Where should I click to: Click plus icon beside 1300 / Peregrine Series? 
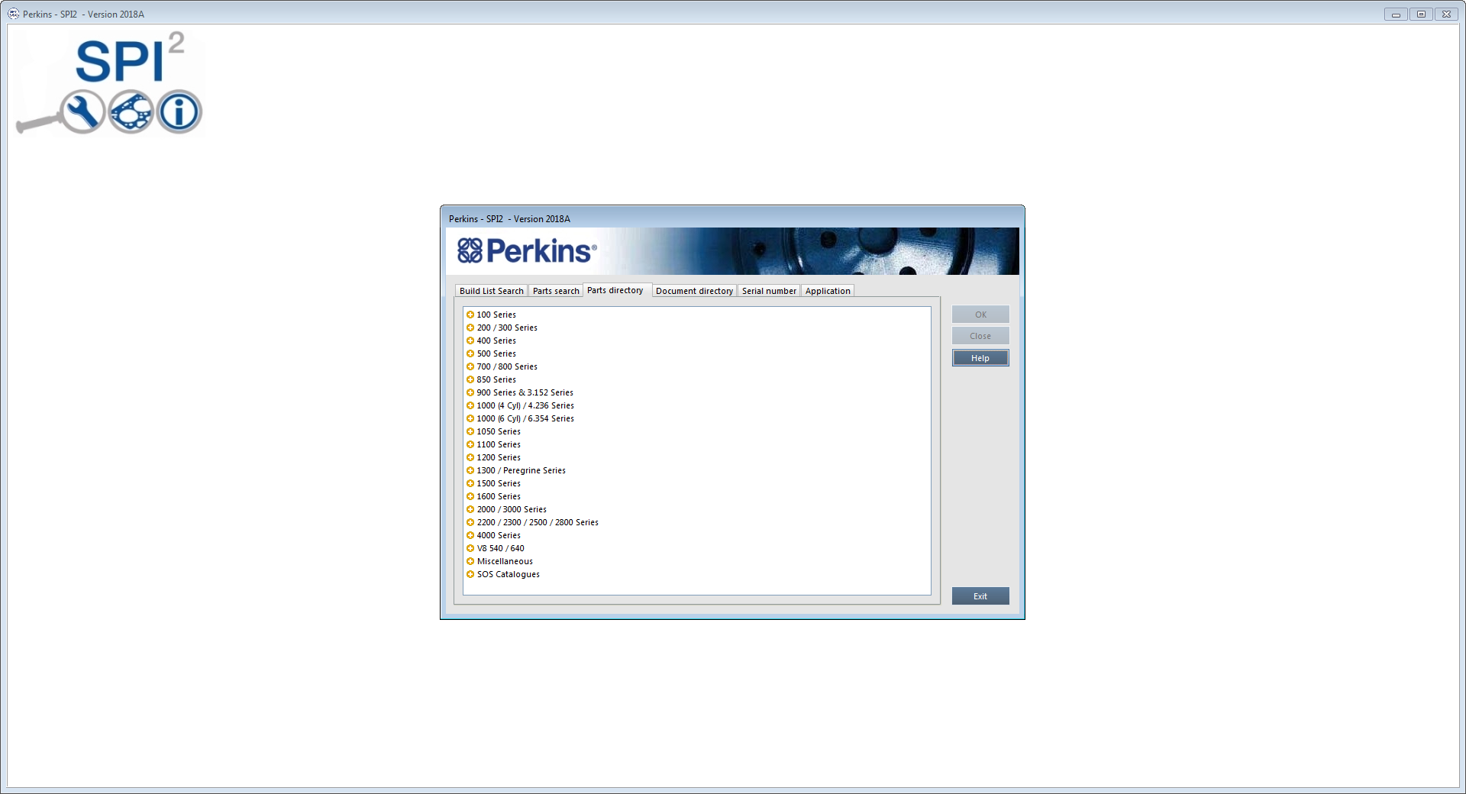coord(470,470)
